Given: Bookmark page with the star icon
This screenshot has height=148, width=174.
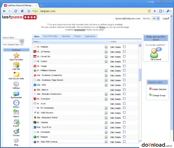Looking at the screenshot, I should coord(29,11).
